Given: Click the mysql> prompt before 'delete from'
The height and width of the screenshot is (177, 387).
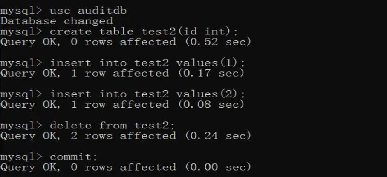Looking at the screenshot, I should [x=21, y=126].
